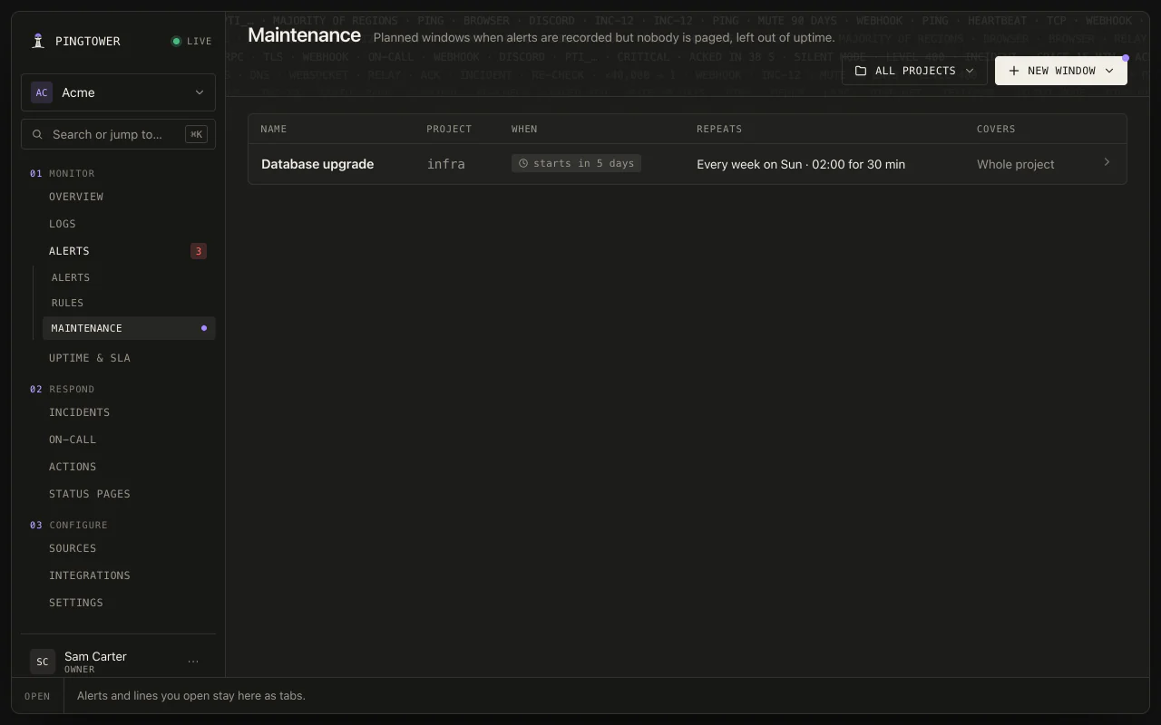Navigate to Uptime & SLA
Screen dimensions: 1161x725
[90, 358]
